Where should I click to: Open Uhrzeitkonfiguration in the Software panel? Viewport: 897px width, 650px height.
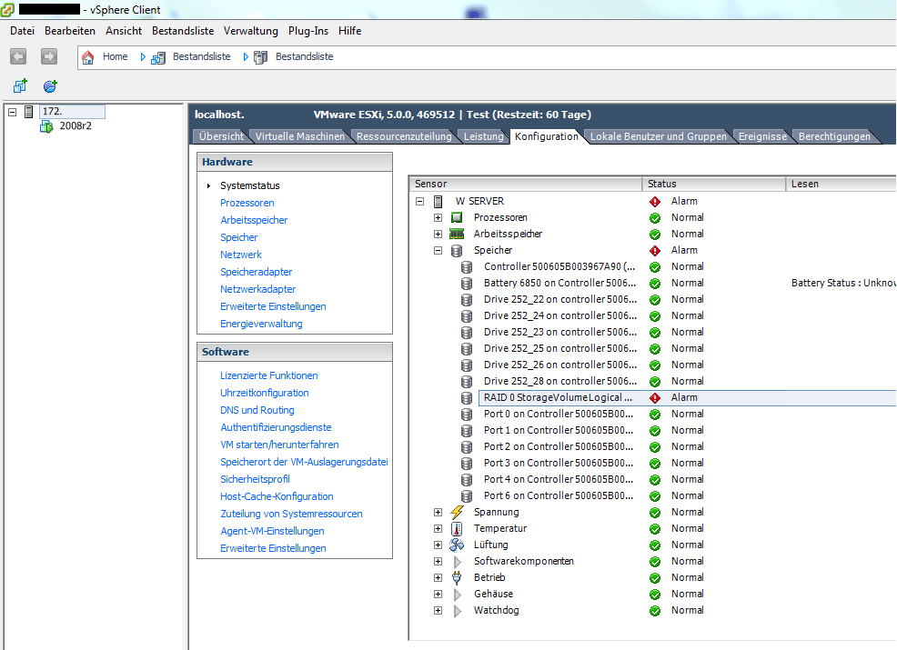point(264,392)
